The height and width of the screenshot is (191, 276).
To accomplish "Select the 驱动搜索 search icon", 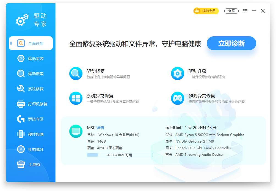I will coord(21,73).
